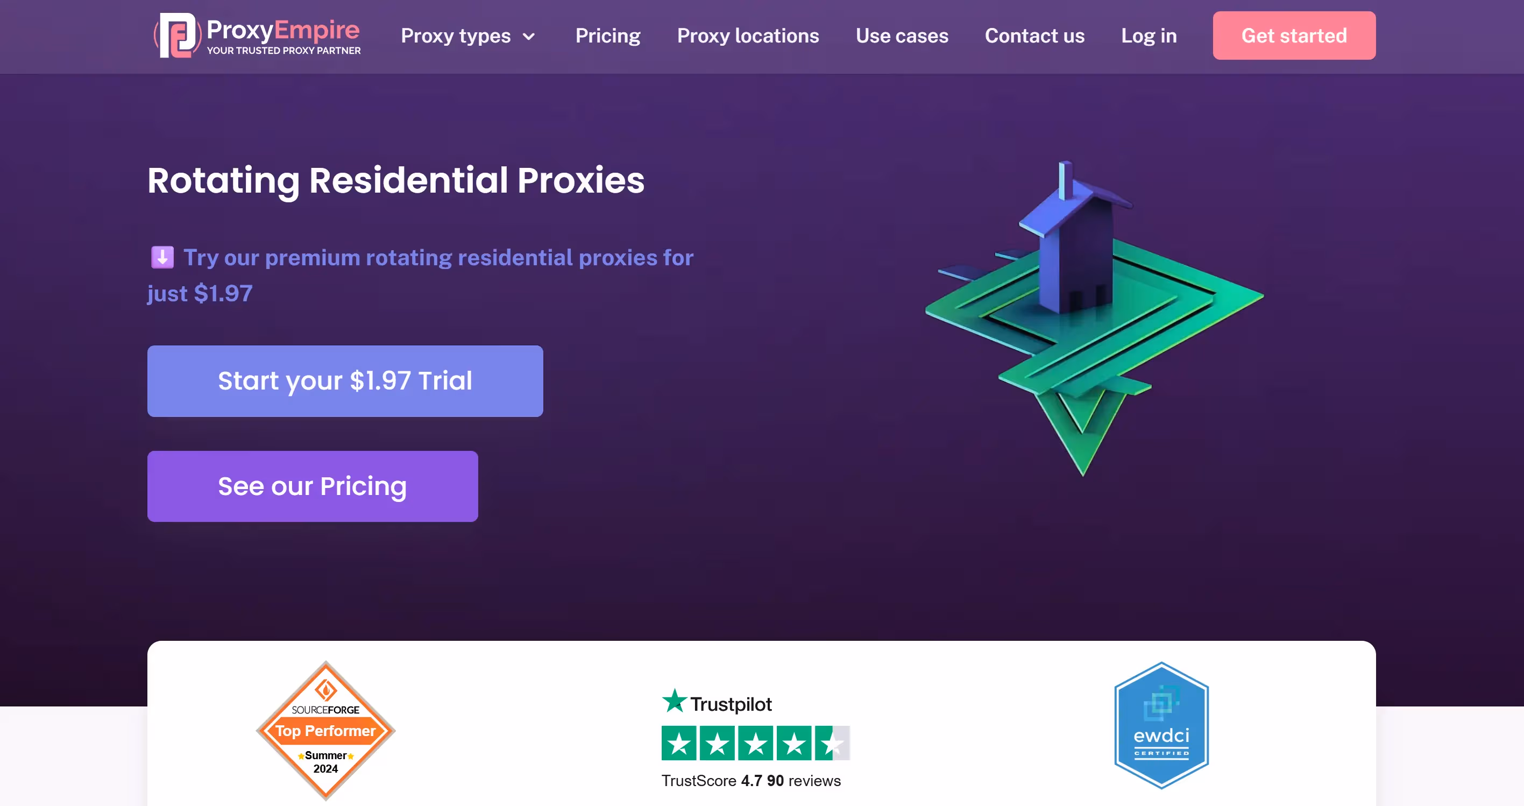Viewport: 1524px width, 806px height.
Task: Click the See our Pricing button
Action: click(313, 486)
